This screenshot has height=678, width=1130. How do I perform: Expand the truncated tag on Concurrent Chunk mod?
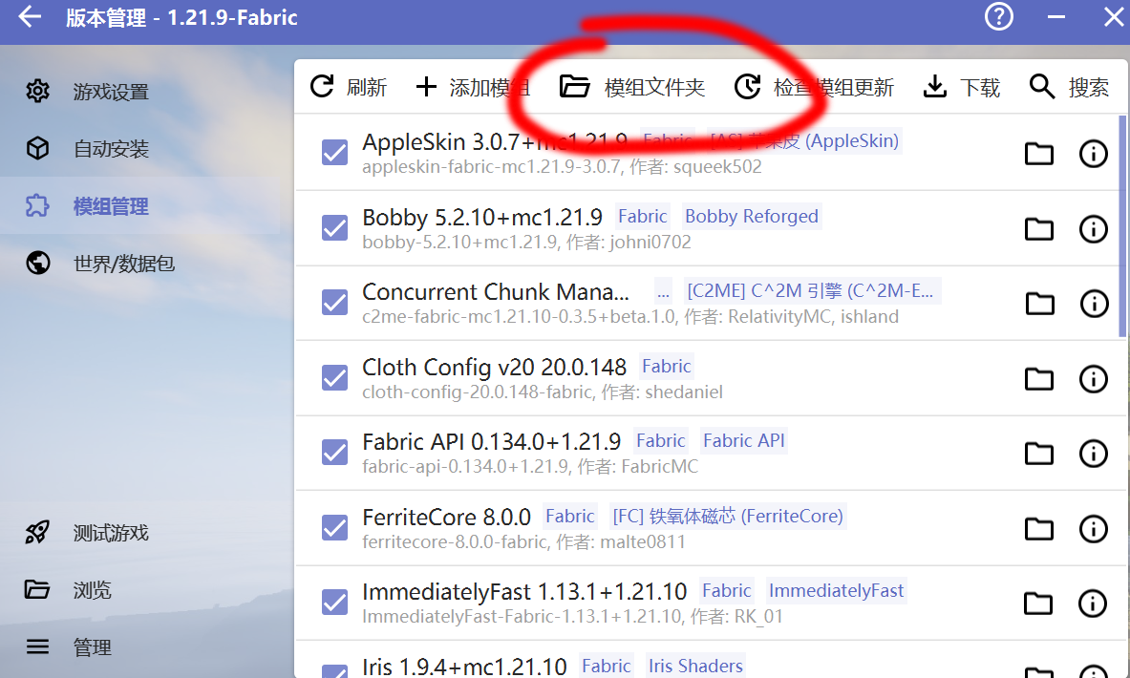[x=663, y=291]
